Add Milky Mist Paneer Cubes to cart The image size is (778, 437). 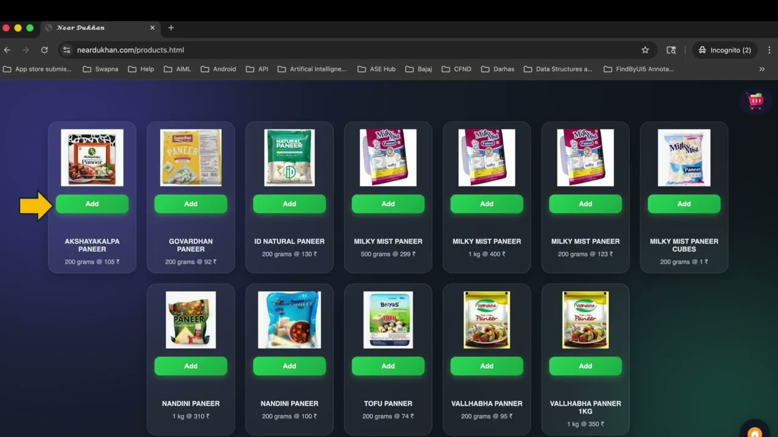coord(684,204)
